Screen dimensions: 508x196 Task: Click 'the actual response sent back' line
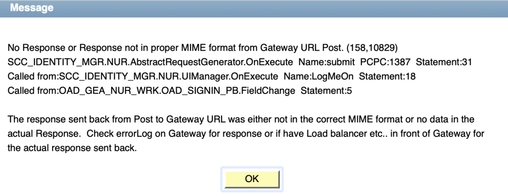72,148
